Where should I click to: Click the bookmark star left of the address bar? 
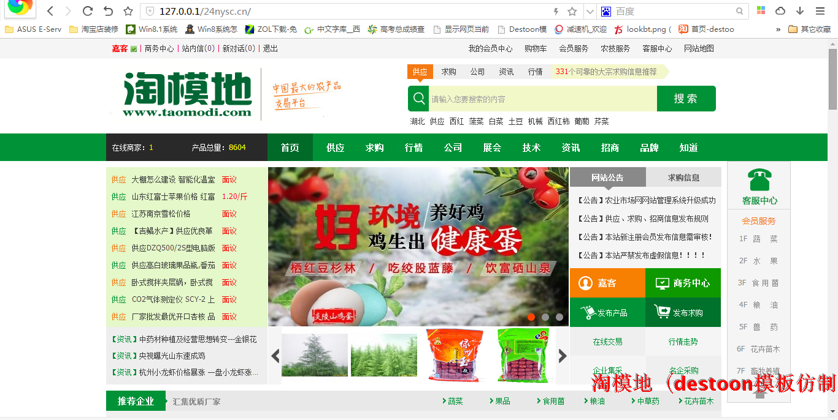(x=128, y=11)
